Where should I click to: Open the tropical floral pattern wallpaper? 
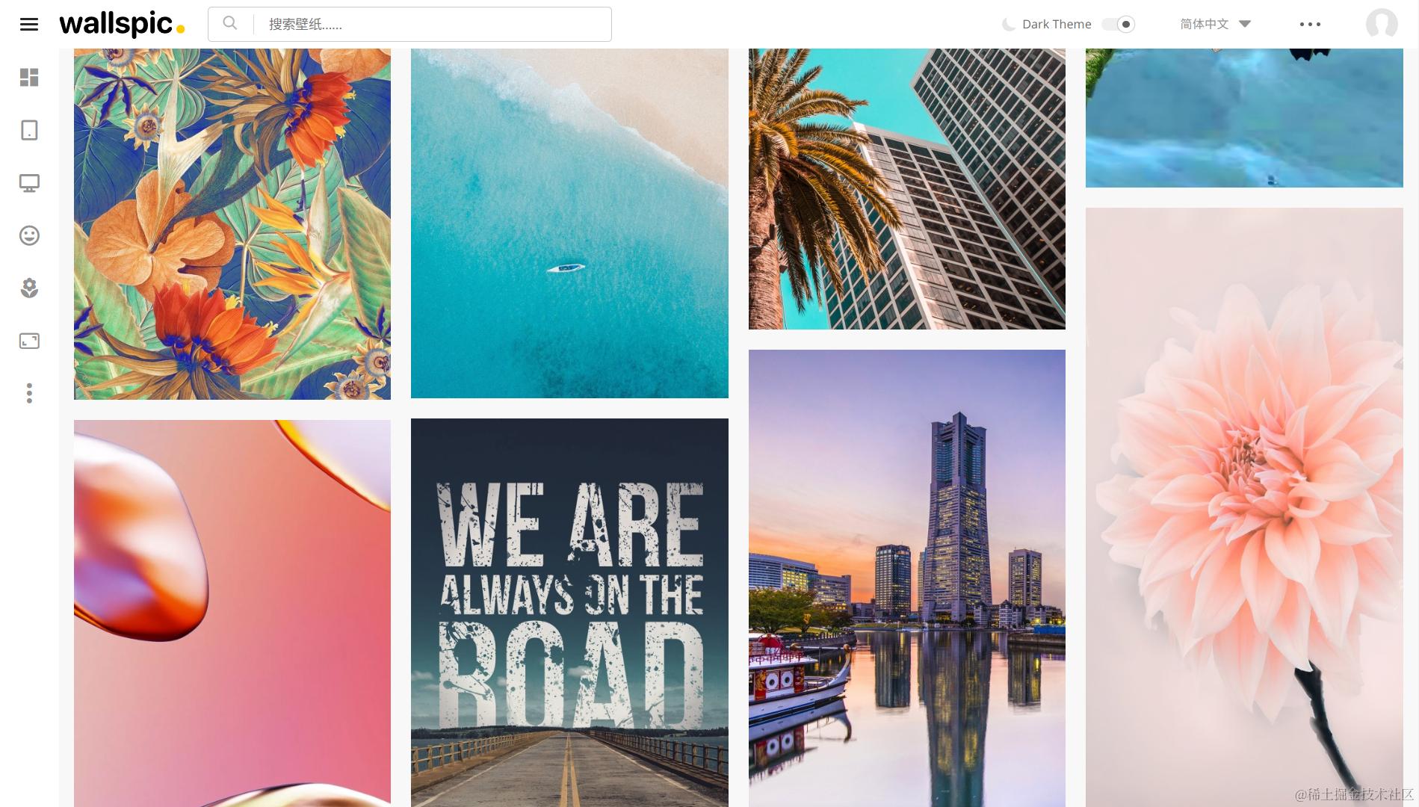tap(232, 224)
